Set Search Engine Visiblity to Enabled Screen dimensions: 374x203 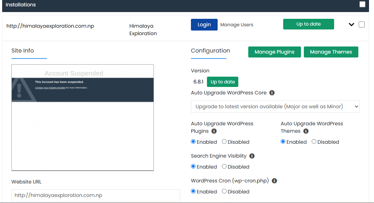(193, 166)
